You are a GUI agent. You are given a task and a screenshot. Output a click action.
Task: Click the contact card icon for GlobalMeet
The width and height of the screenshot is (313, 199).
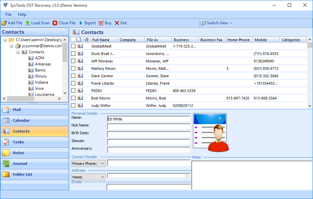80,46
